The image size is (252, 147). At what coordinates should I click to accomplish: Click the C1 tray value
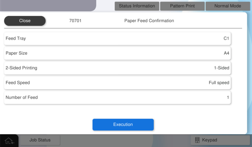point(226,39)
